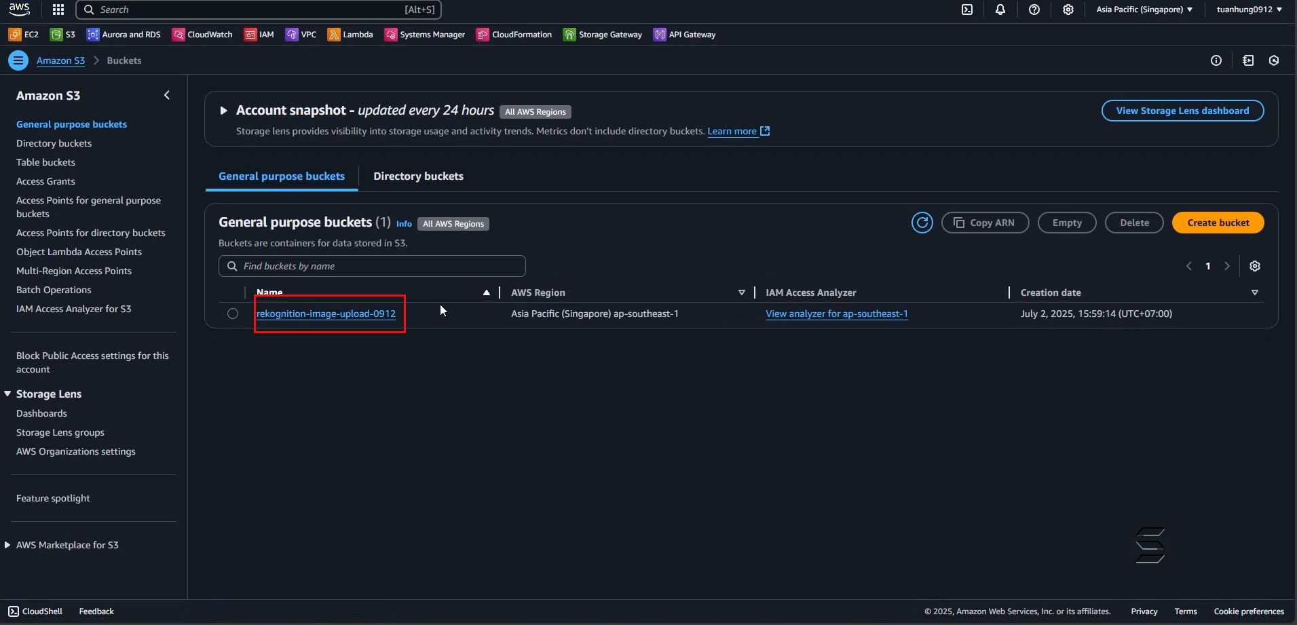Screen dimensions: 1297x625
Task: Focus the Find buckets by name field
Action: pyautogui.click(x=372, y=266)
